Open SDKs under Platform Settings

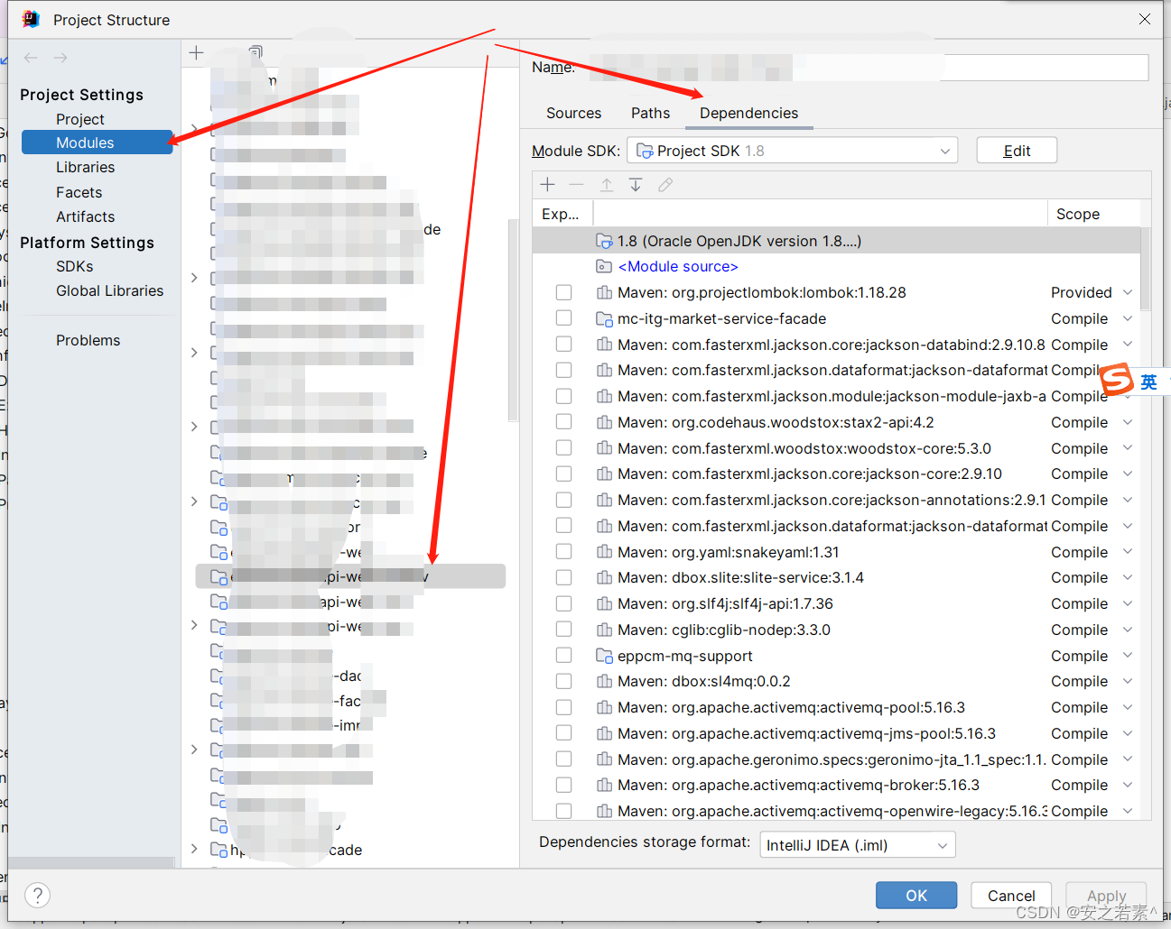(75, 266)
